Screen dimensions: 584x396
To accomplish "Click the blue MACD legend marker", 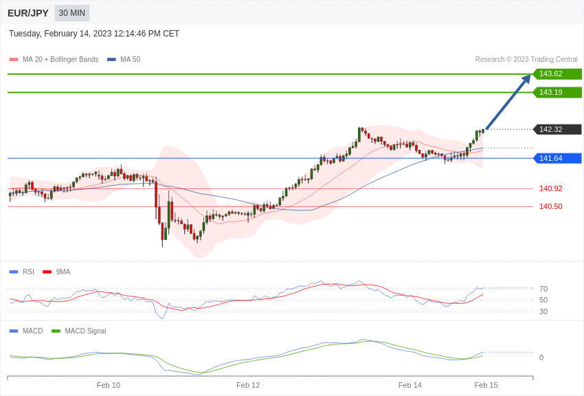I will [x=14, y=331].
